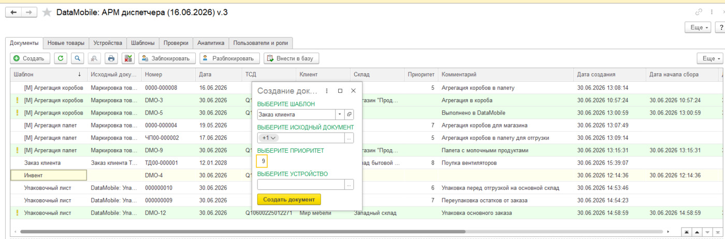725x239 pixels.
Task: Click the checklist mark/unmark icon
Action: point(128,58)
